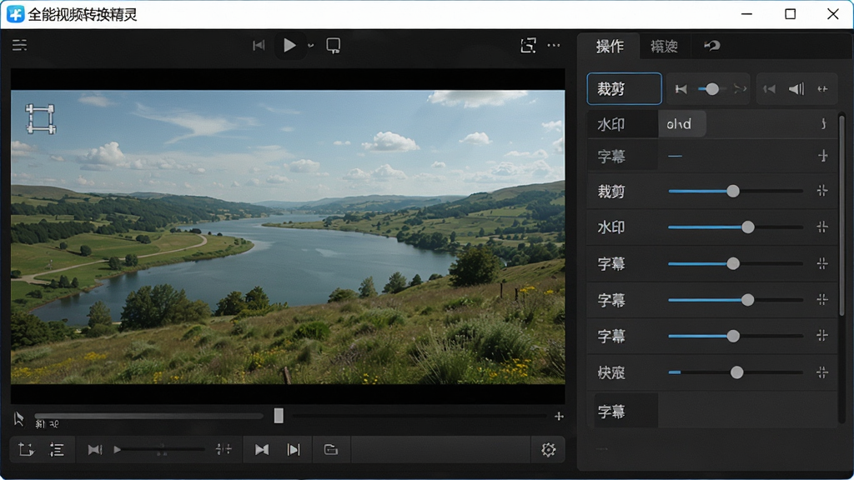The height and width of the screenshot is (480, 854).
Task: Open settings with the gear icon
Action: [x=549, y=449]
